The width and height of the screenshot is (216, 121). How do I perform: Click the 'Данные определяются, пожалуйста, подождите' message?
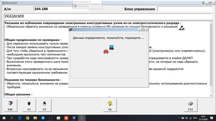pos(108,38)
